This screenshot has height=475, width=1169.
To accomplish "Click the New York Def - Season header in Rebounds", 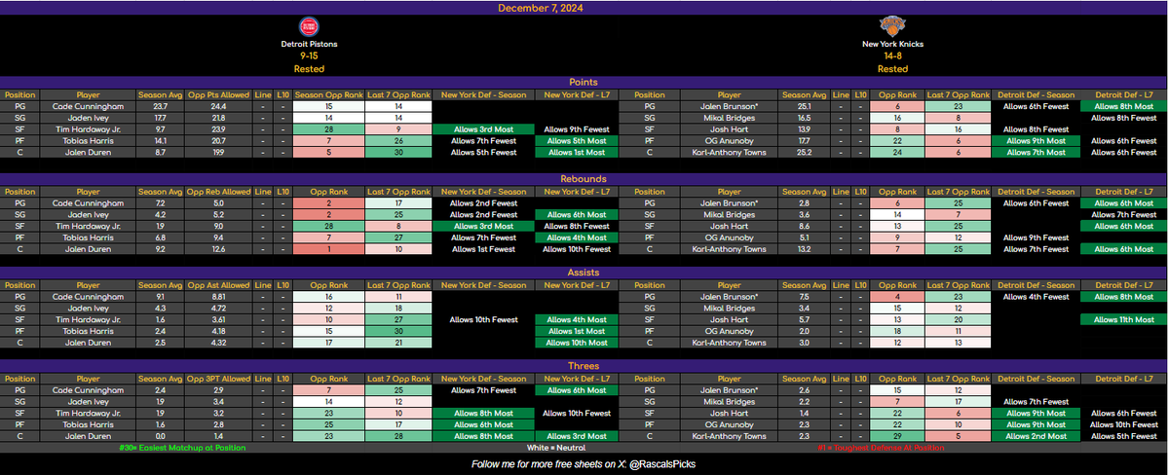I will tap(484, 191).
